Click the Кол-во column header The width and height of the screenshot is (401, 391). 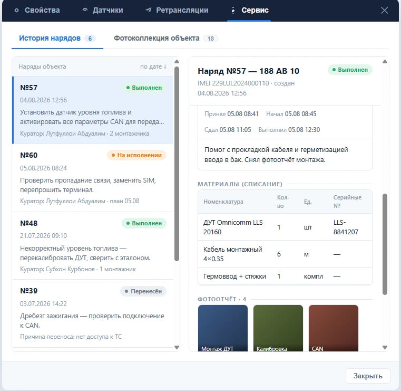(x=283, y=202)
